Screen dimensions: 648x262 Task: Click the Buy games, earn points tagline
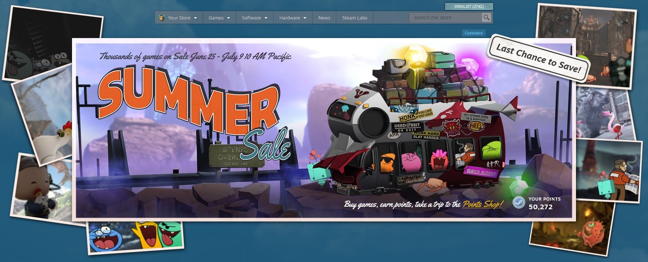[402, 204]
